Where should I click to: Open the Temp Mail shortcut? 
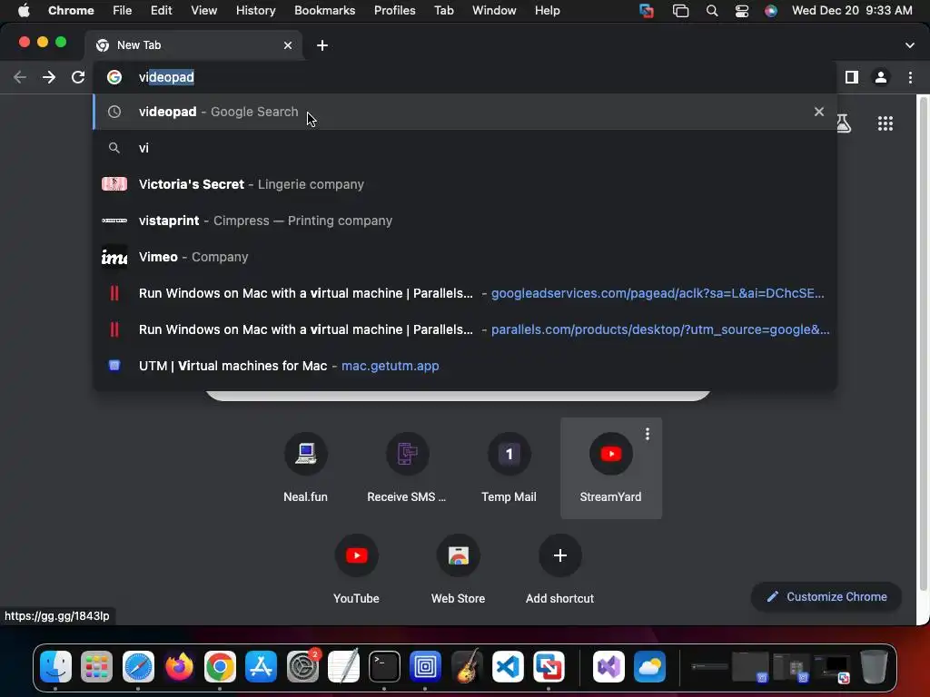point(509,467)
